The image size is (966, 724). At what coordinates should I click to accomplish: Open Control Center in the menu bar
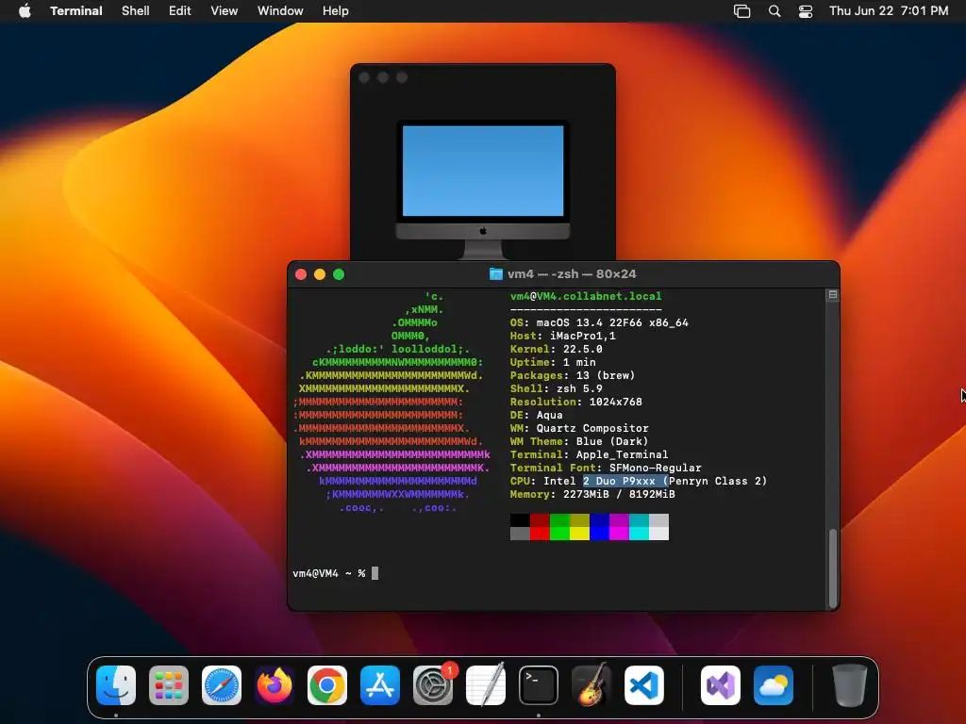click(x=806, y=11)
